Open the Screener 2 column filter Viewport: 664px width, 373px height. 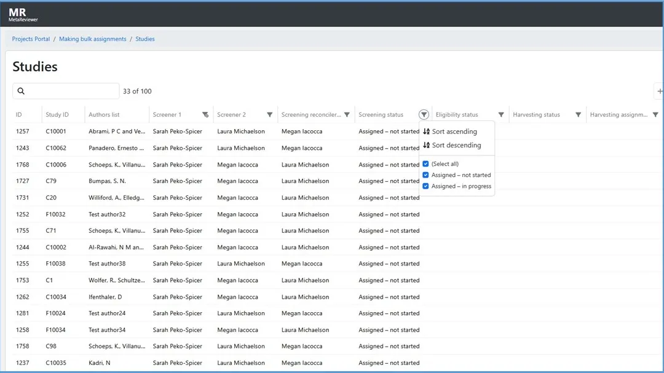[x=269, y=115]
